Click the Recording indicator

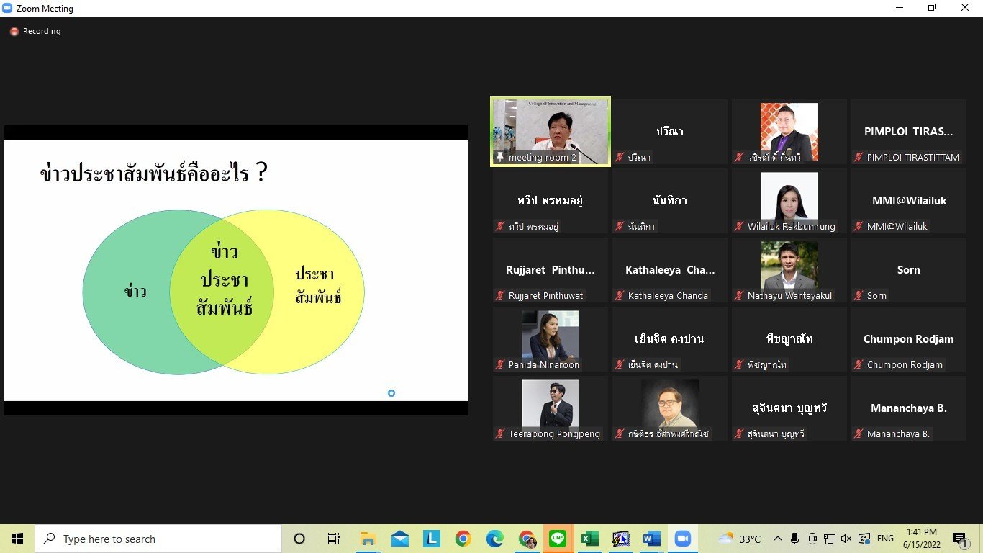(35, 32)
